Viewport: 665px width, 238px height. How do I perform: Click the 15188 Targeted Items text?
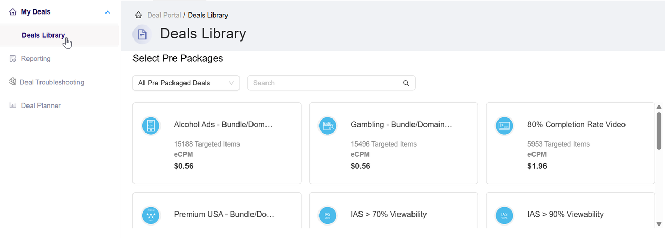coord(207,144)
